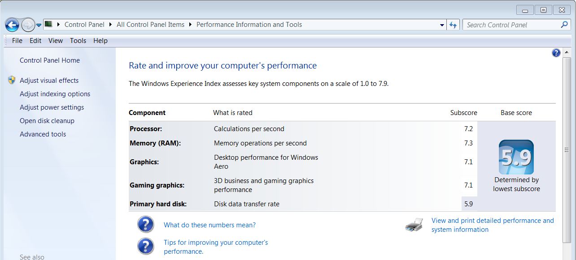Screen dimensions: 576x260
Task: Click the question icon beside Tips for improving
Action: click(145, 246)
